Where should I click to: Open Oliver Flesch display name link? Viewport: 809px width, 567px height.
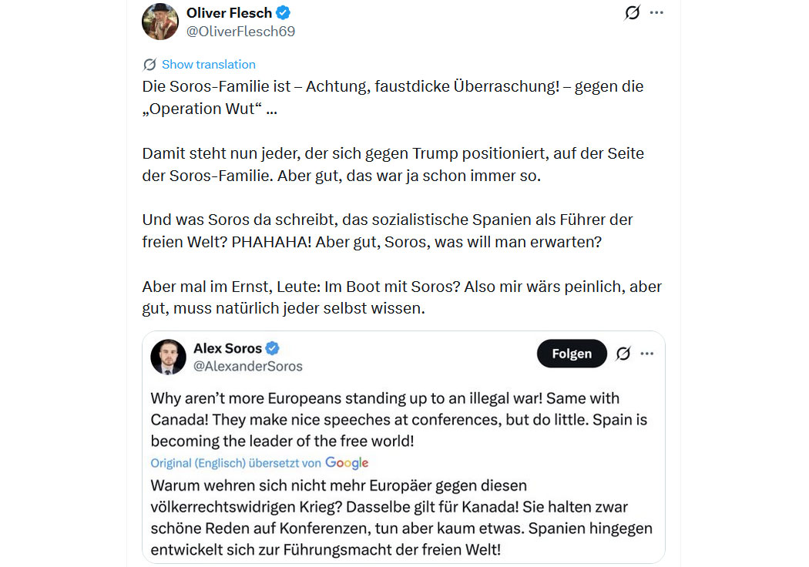[x=229, y=13]
